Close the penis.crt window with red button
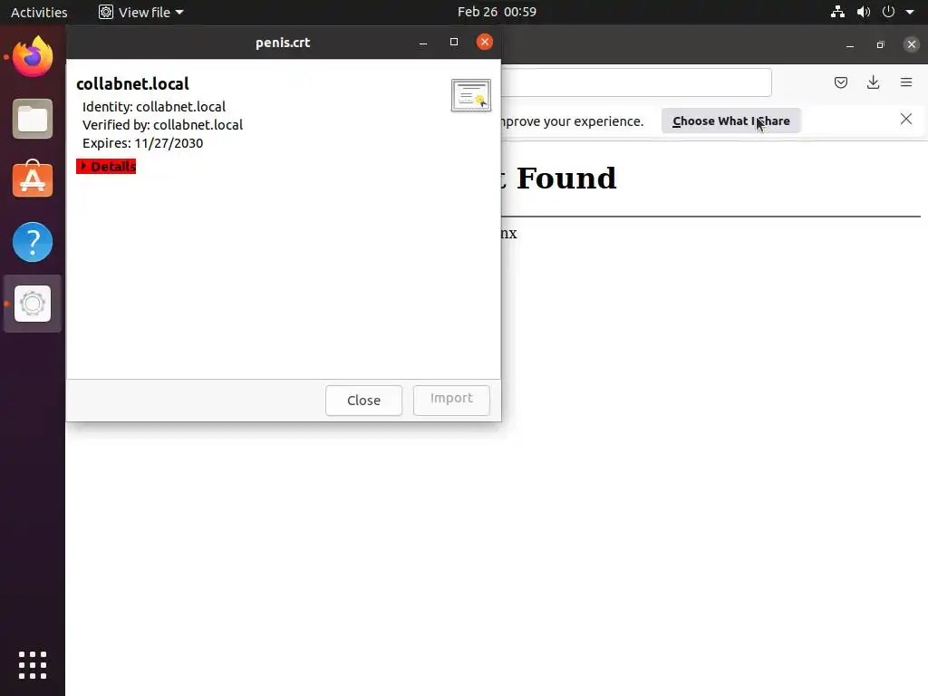928x696 pixels. pyautogui.click(x=485, y=42)
